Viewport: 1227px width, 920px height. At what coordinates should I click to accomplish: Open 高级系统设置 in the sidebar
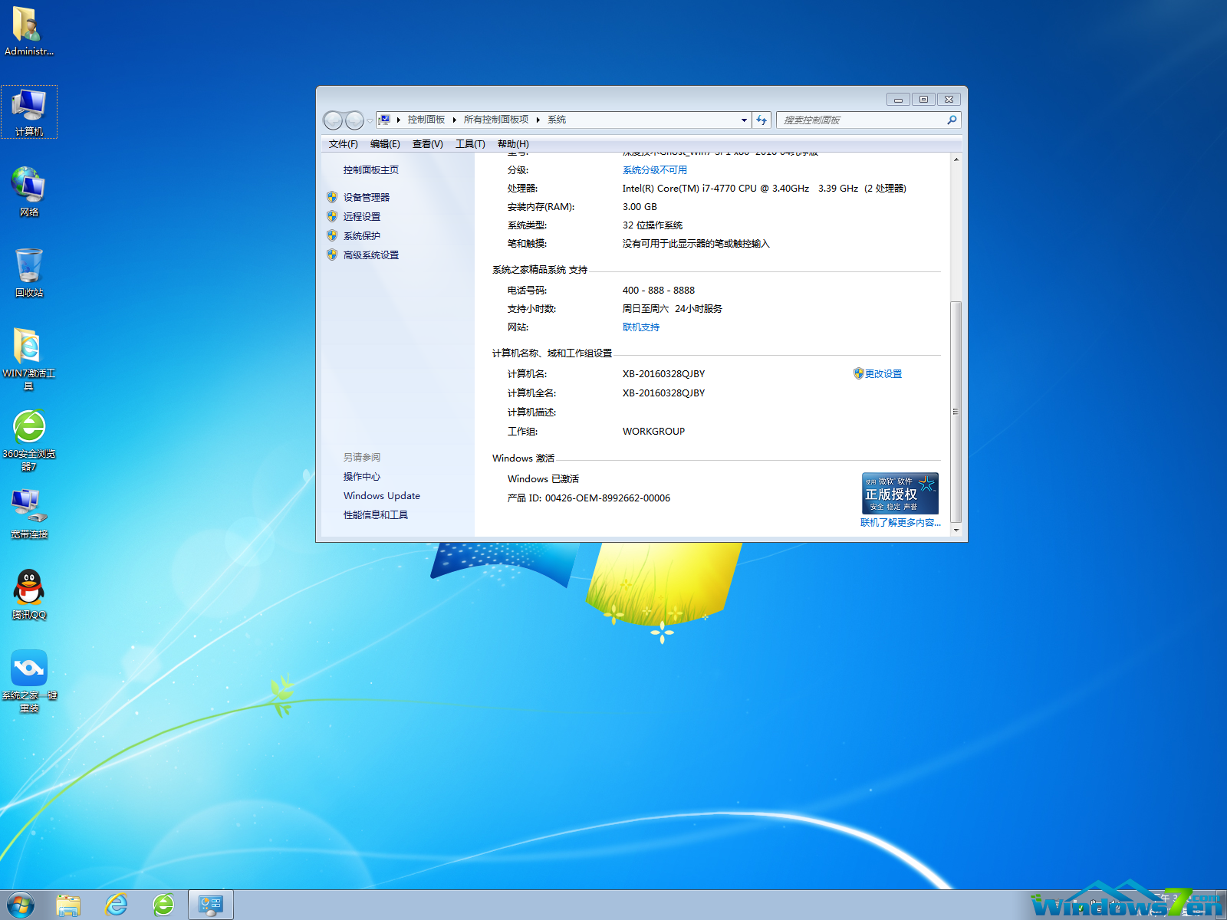pos(370,255)
